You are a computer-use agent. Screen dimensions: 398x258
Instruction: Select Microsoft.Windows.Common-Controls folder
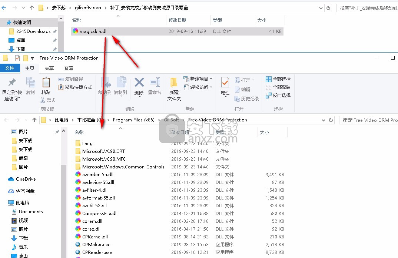(x=123, y=167)
